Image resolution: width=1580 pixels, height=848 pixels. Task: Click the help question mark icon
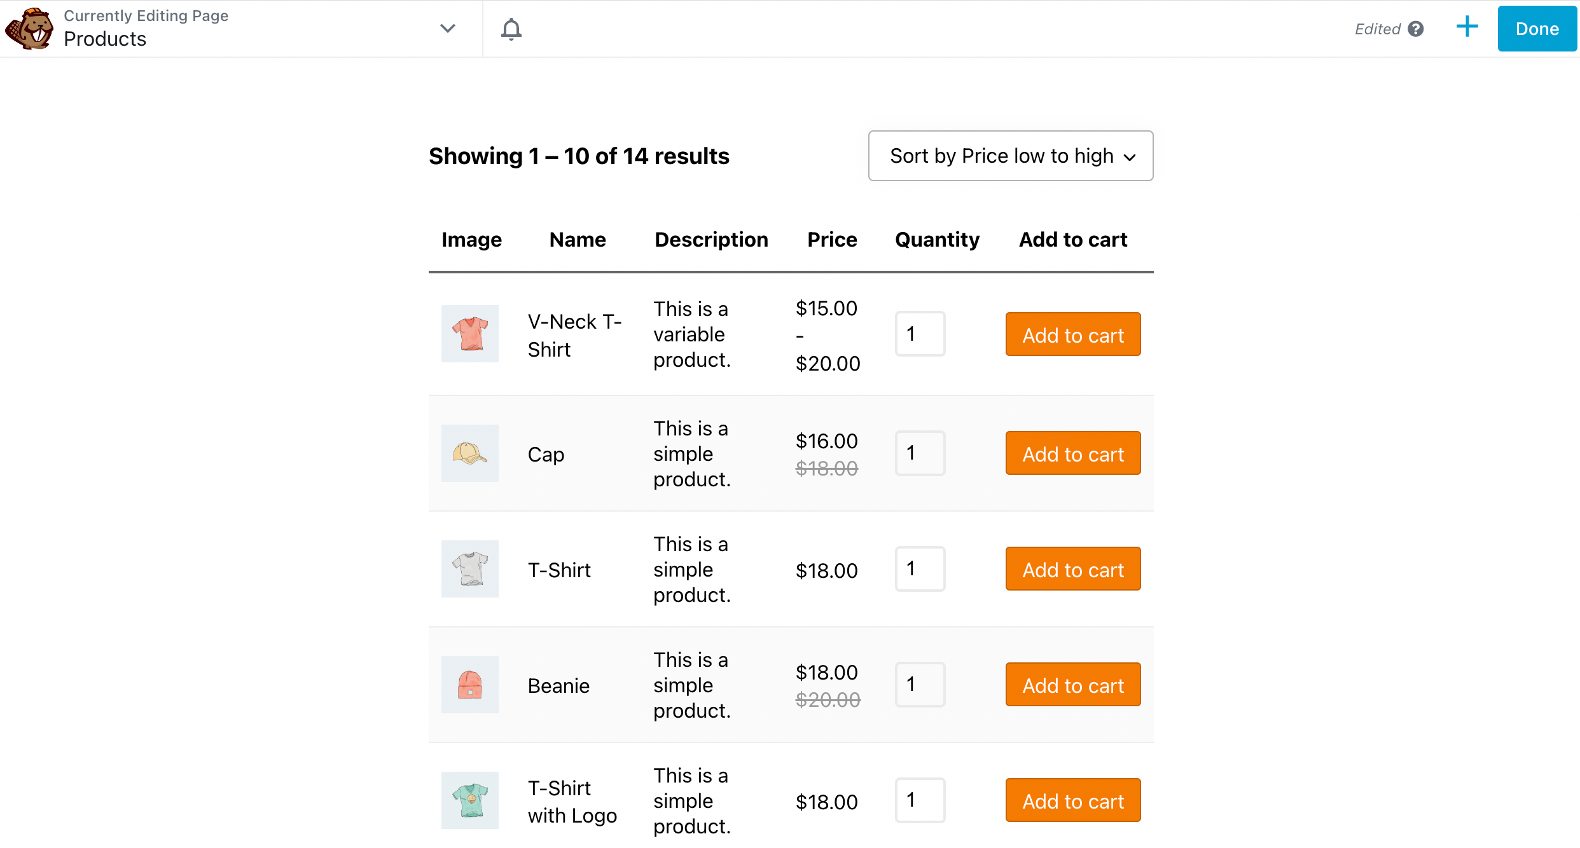click(x=1416, y=29)
